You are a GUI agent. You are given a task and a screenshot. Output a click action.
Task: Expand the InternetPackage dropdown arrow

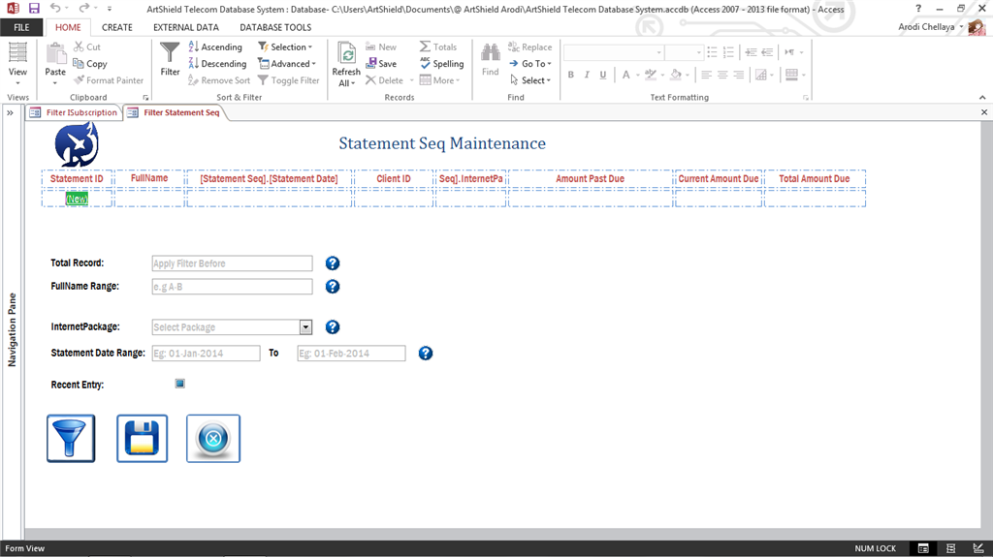pos(305,327)
